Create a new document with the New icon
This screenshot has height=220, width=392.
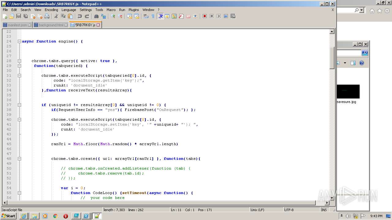5,16
